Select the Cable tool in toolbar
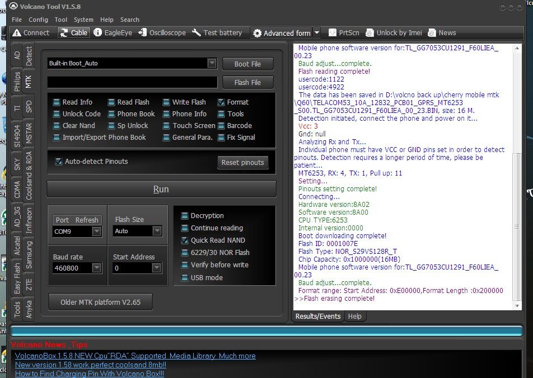 pos(73,33)
